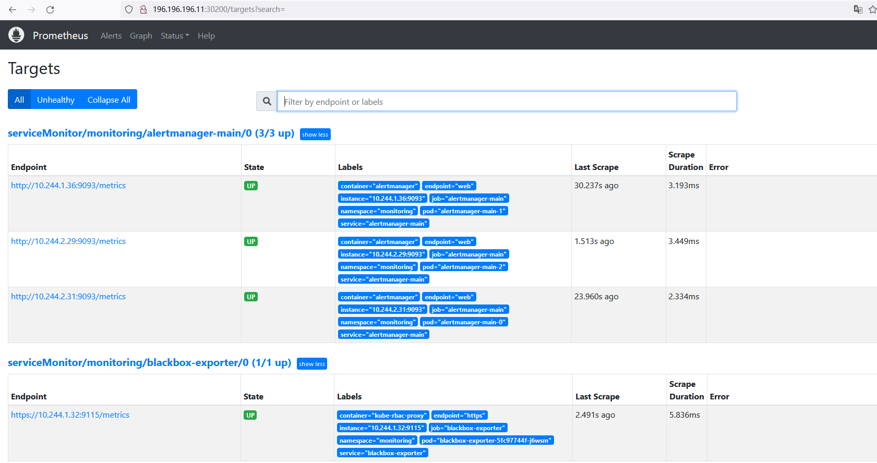Open the insecure connection lock icon
This screenshot has height=463, width=877.
(143, 9)
